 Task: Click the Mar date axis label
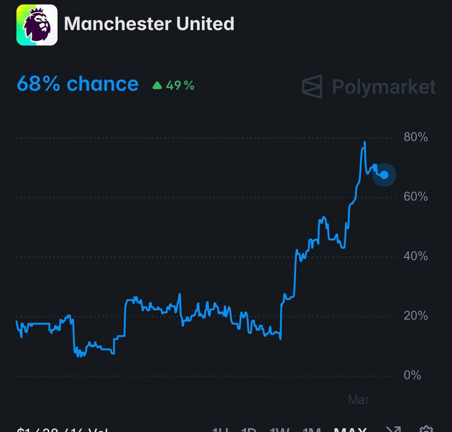click(x=358, y=400)
